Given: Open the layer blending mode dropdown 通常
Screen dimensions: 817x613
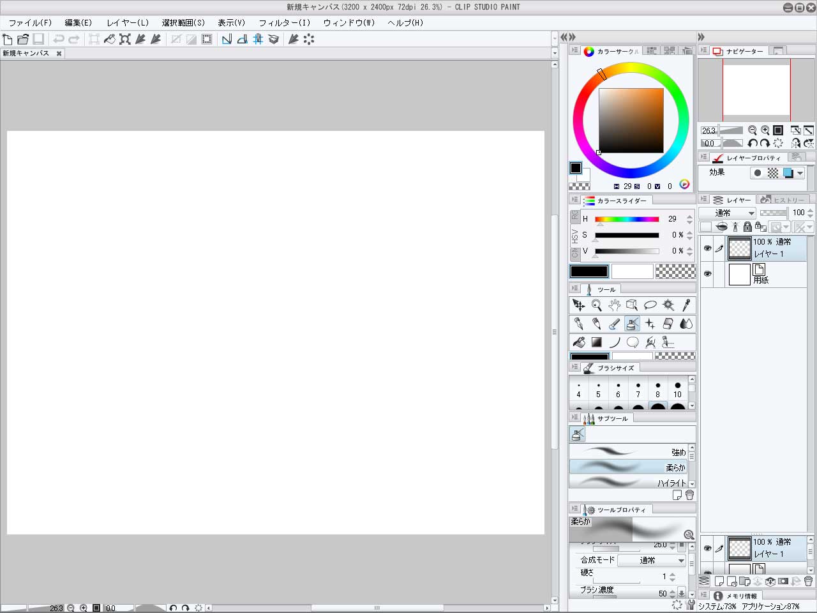Looking at the screenshot, I should tap(727, 213).
